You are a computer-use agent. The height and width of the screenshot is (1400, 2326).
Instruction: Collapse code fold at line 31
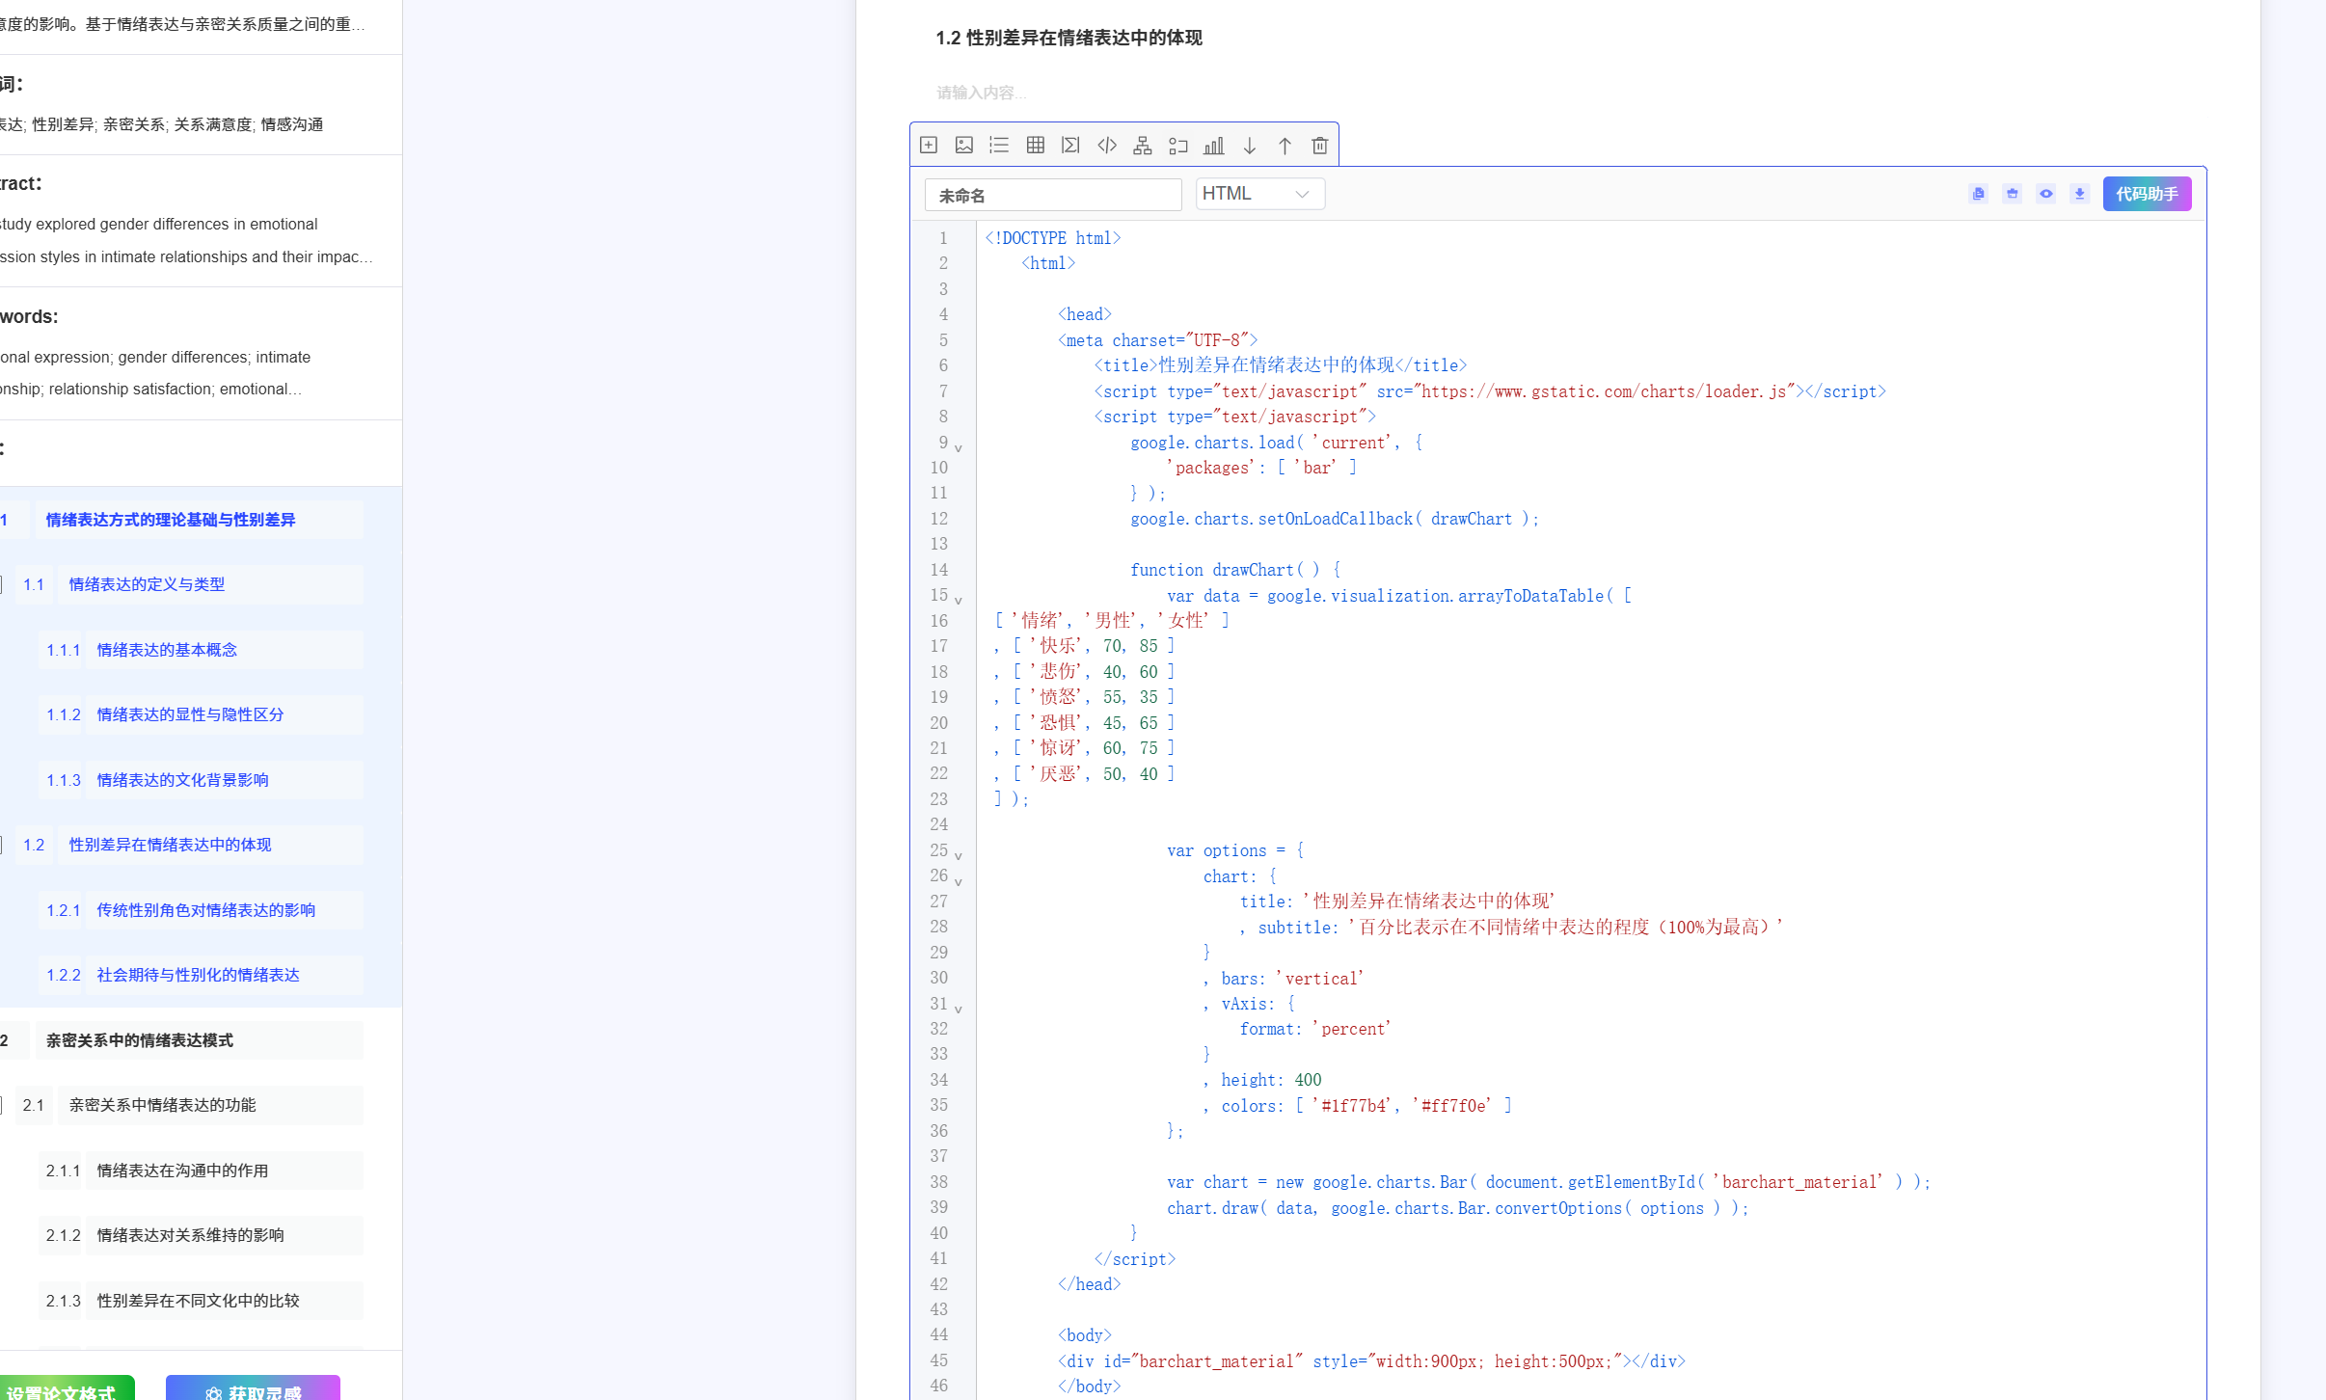[x=958, y=1010]
